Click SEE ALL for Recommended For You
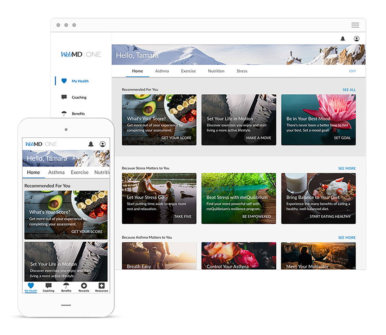 coord(349,90)
